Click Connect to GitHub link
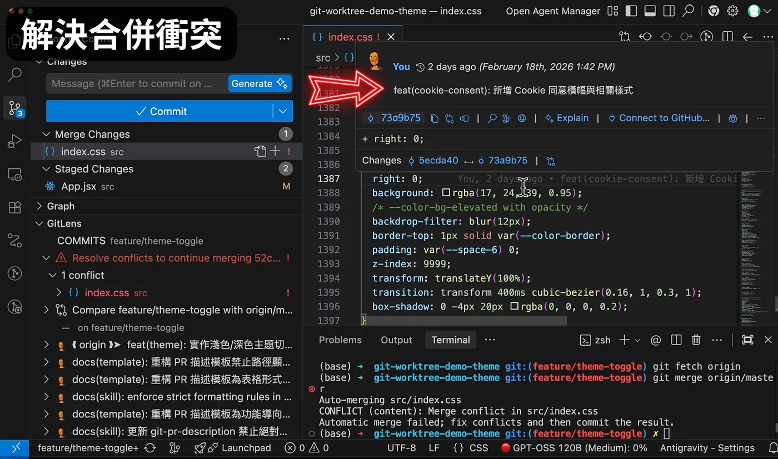The width and height of the screenshot is (778, 459). tap(659, 118)
